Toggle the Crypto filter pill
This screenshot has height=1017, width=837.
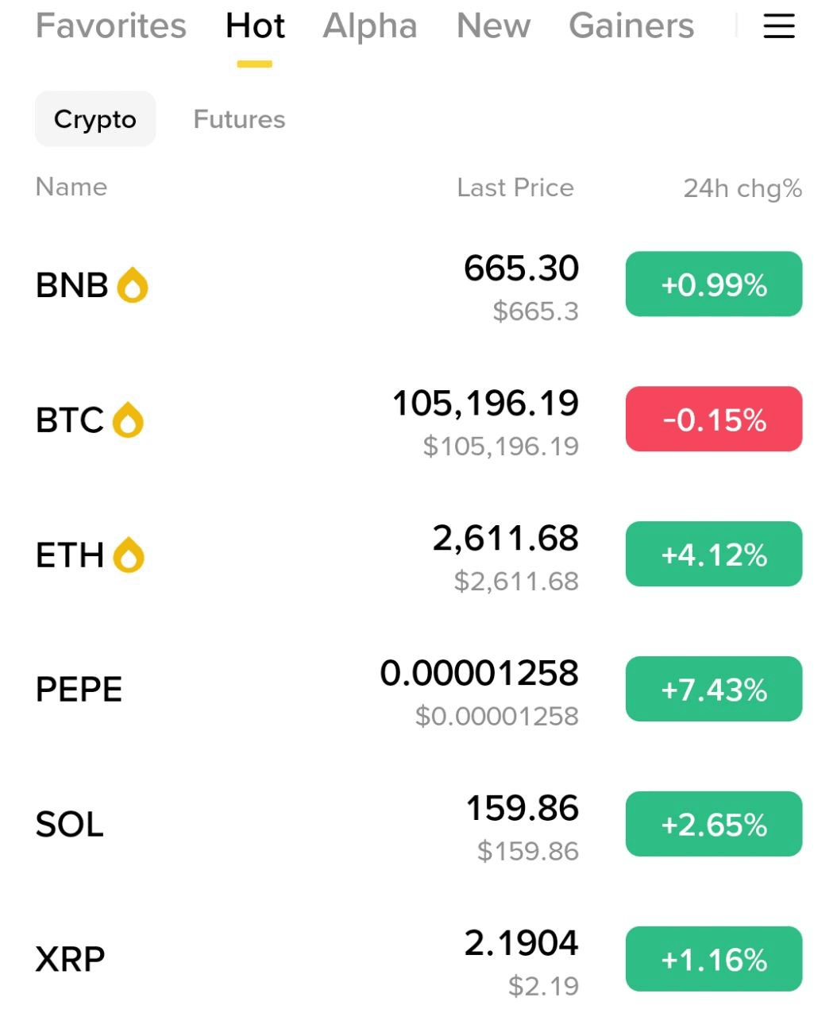point(95,119)
